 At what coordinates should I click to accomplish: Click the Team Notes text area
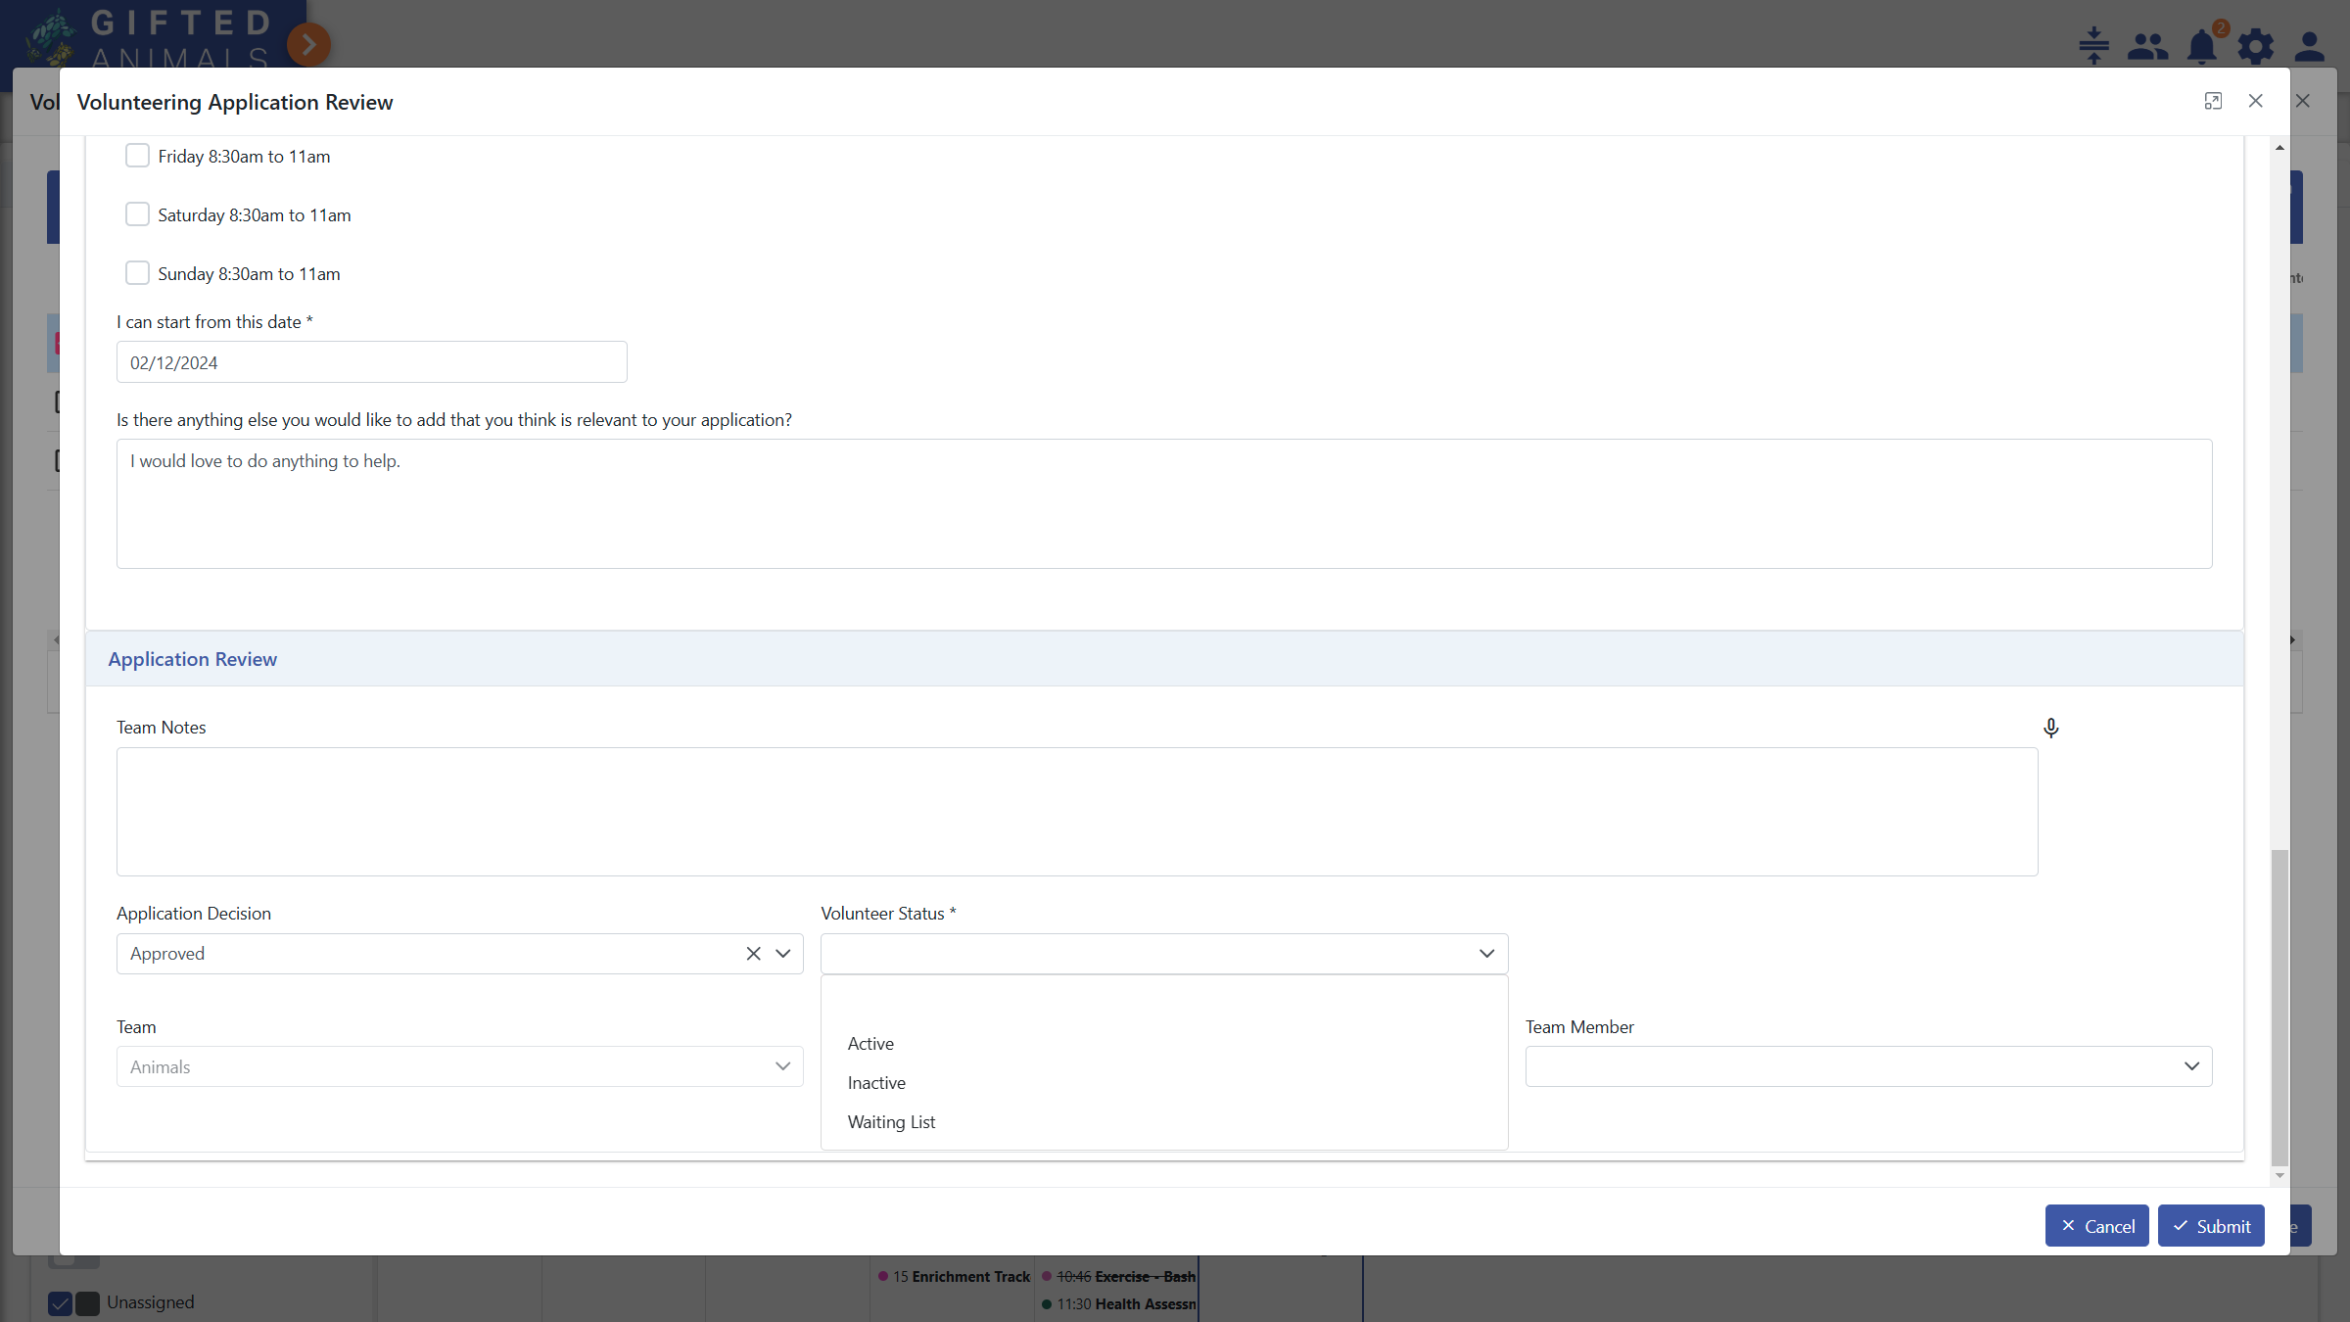[x=1077, y=812]
